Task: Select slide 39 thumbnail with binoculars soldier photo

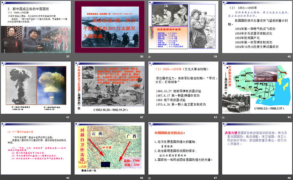Action: (x=183, y=27)
